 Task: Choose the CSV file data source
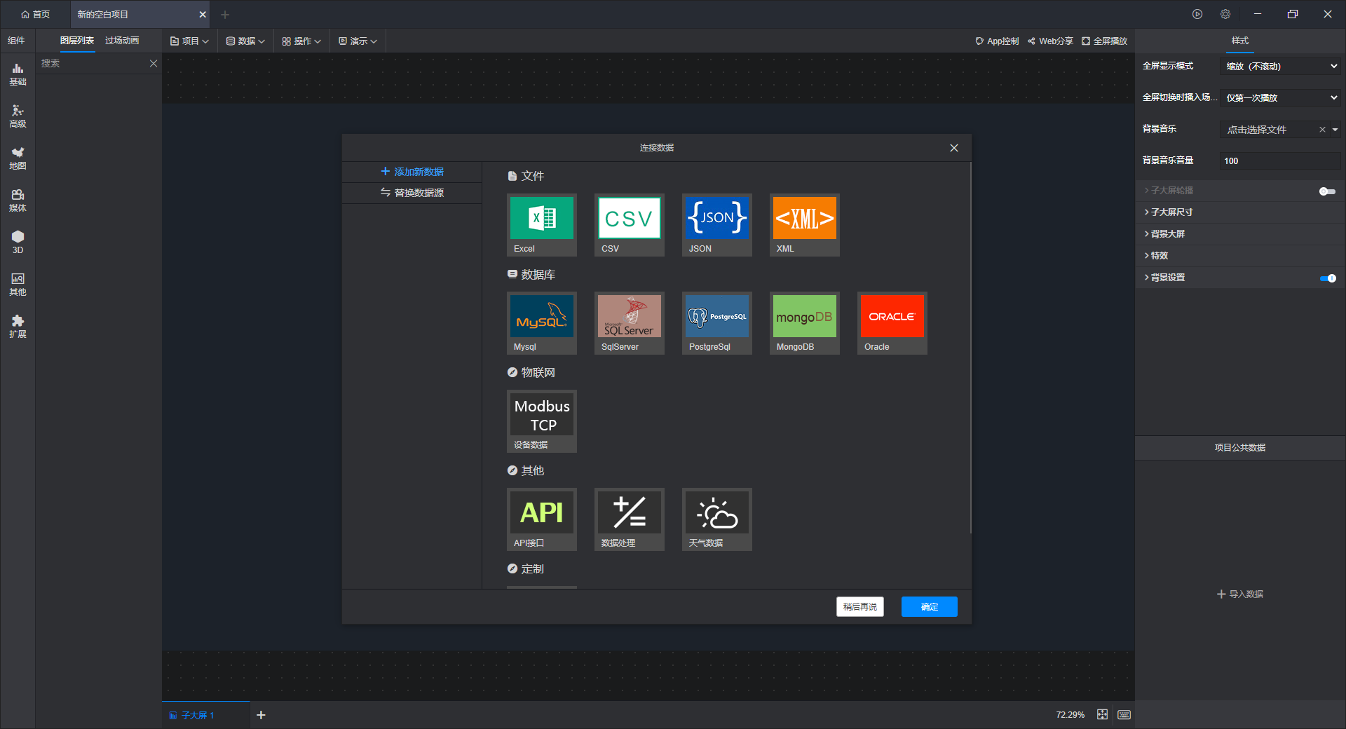coord(629,225)
